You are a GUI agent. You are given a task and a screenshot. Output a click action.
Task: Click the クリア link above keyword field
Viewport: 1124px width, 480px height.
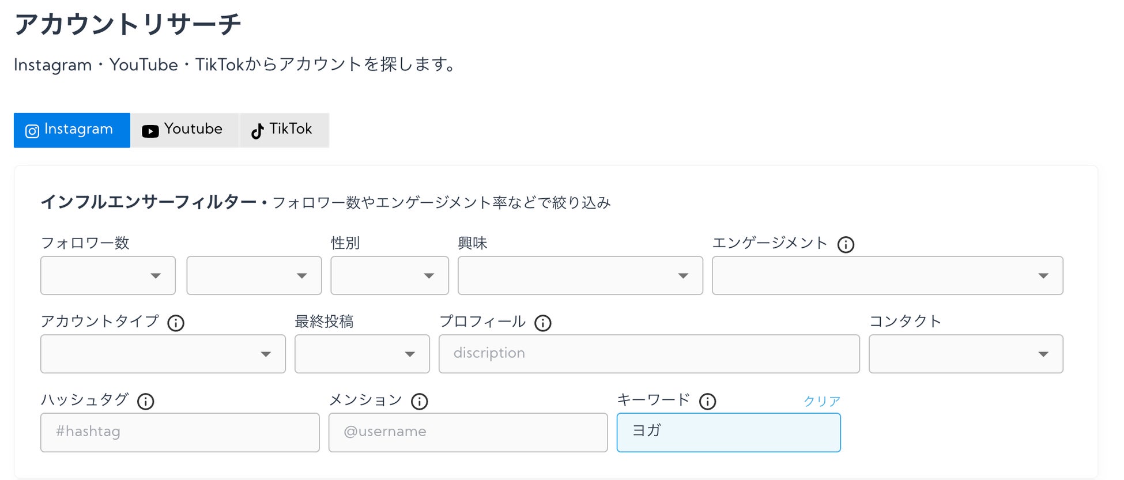pos(822,401)
